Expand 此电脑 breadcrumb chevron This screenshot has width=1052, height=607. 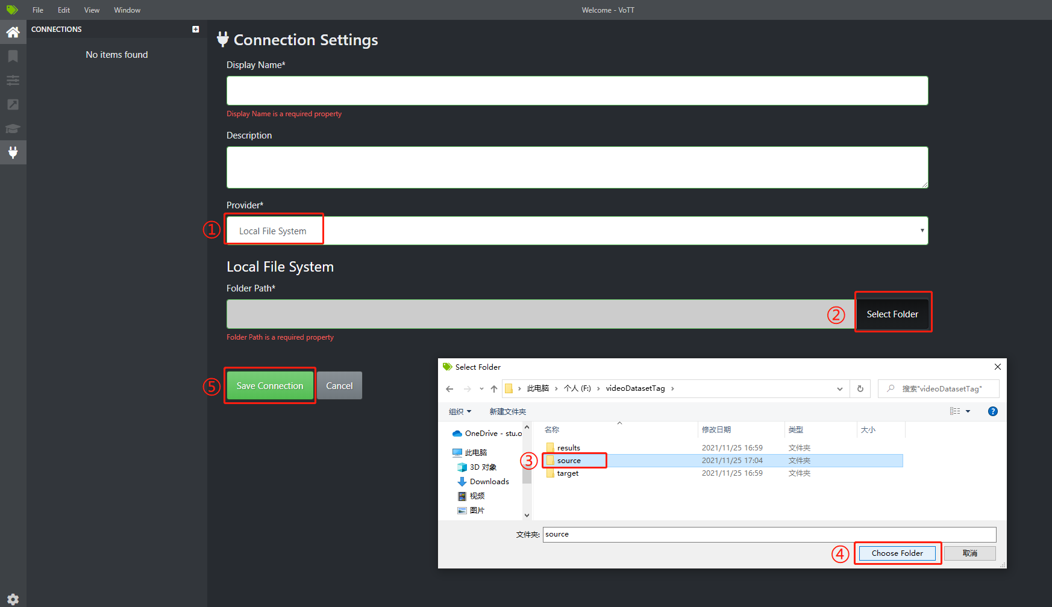(556, 388)
